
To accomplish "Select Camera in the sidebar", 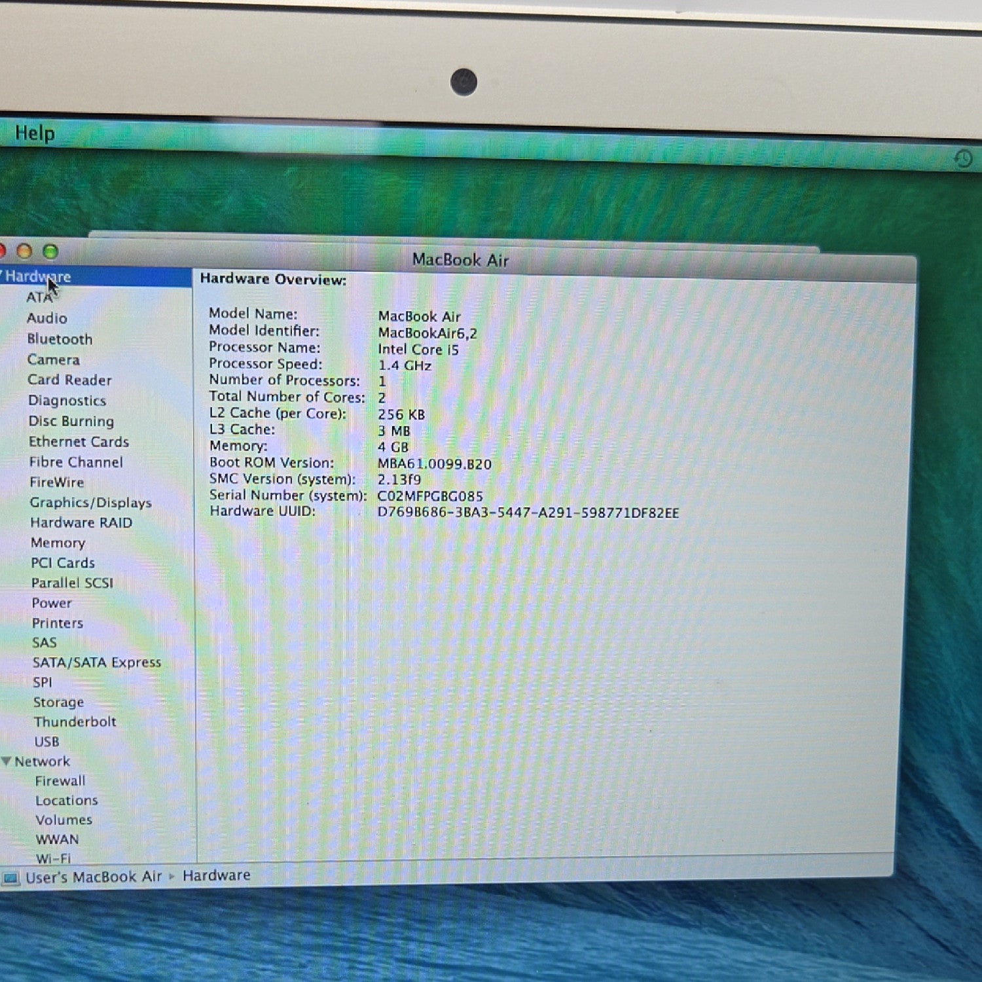I will click(54, 359).
